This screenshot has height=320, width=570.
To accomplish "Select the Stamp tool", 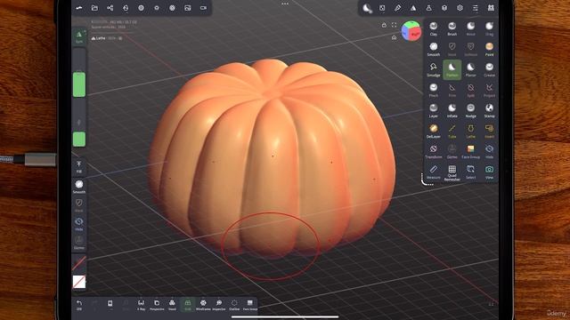I will coord(489,110).
